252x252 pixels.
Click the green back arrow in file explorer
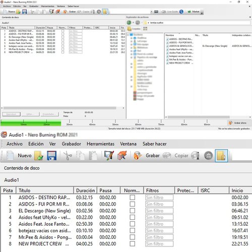pyautogui.click(x=129, y=23)
